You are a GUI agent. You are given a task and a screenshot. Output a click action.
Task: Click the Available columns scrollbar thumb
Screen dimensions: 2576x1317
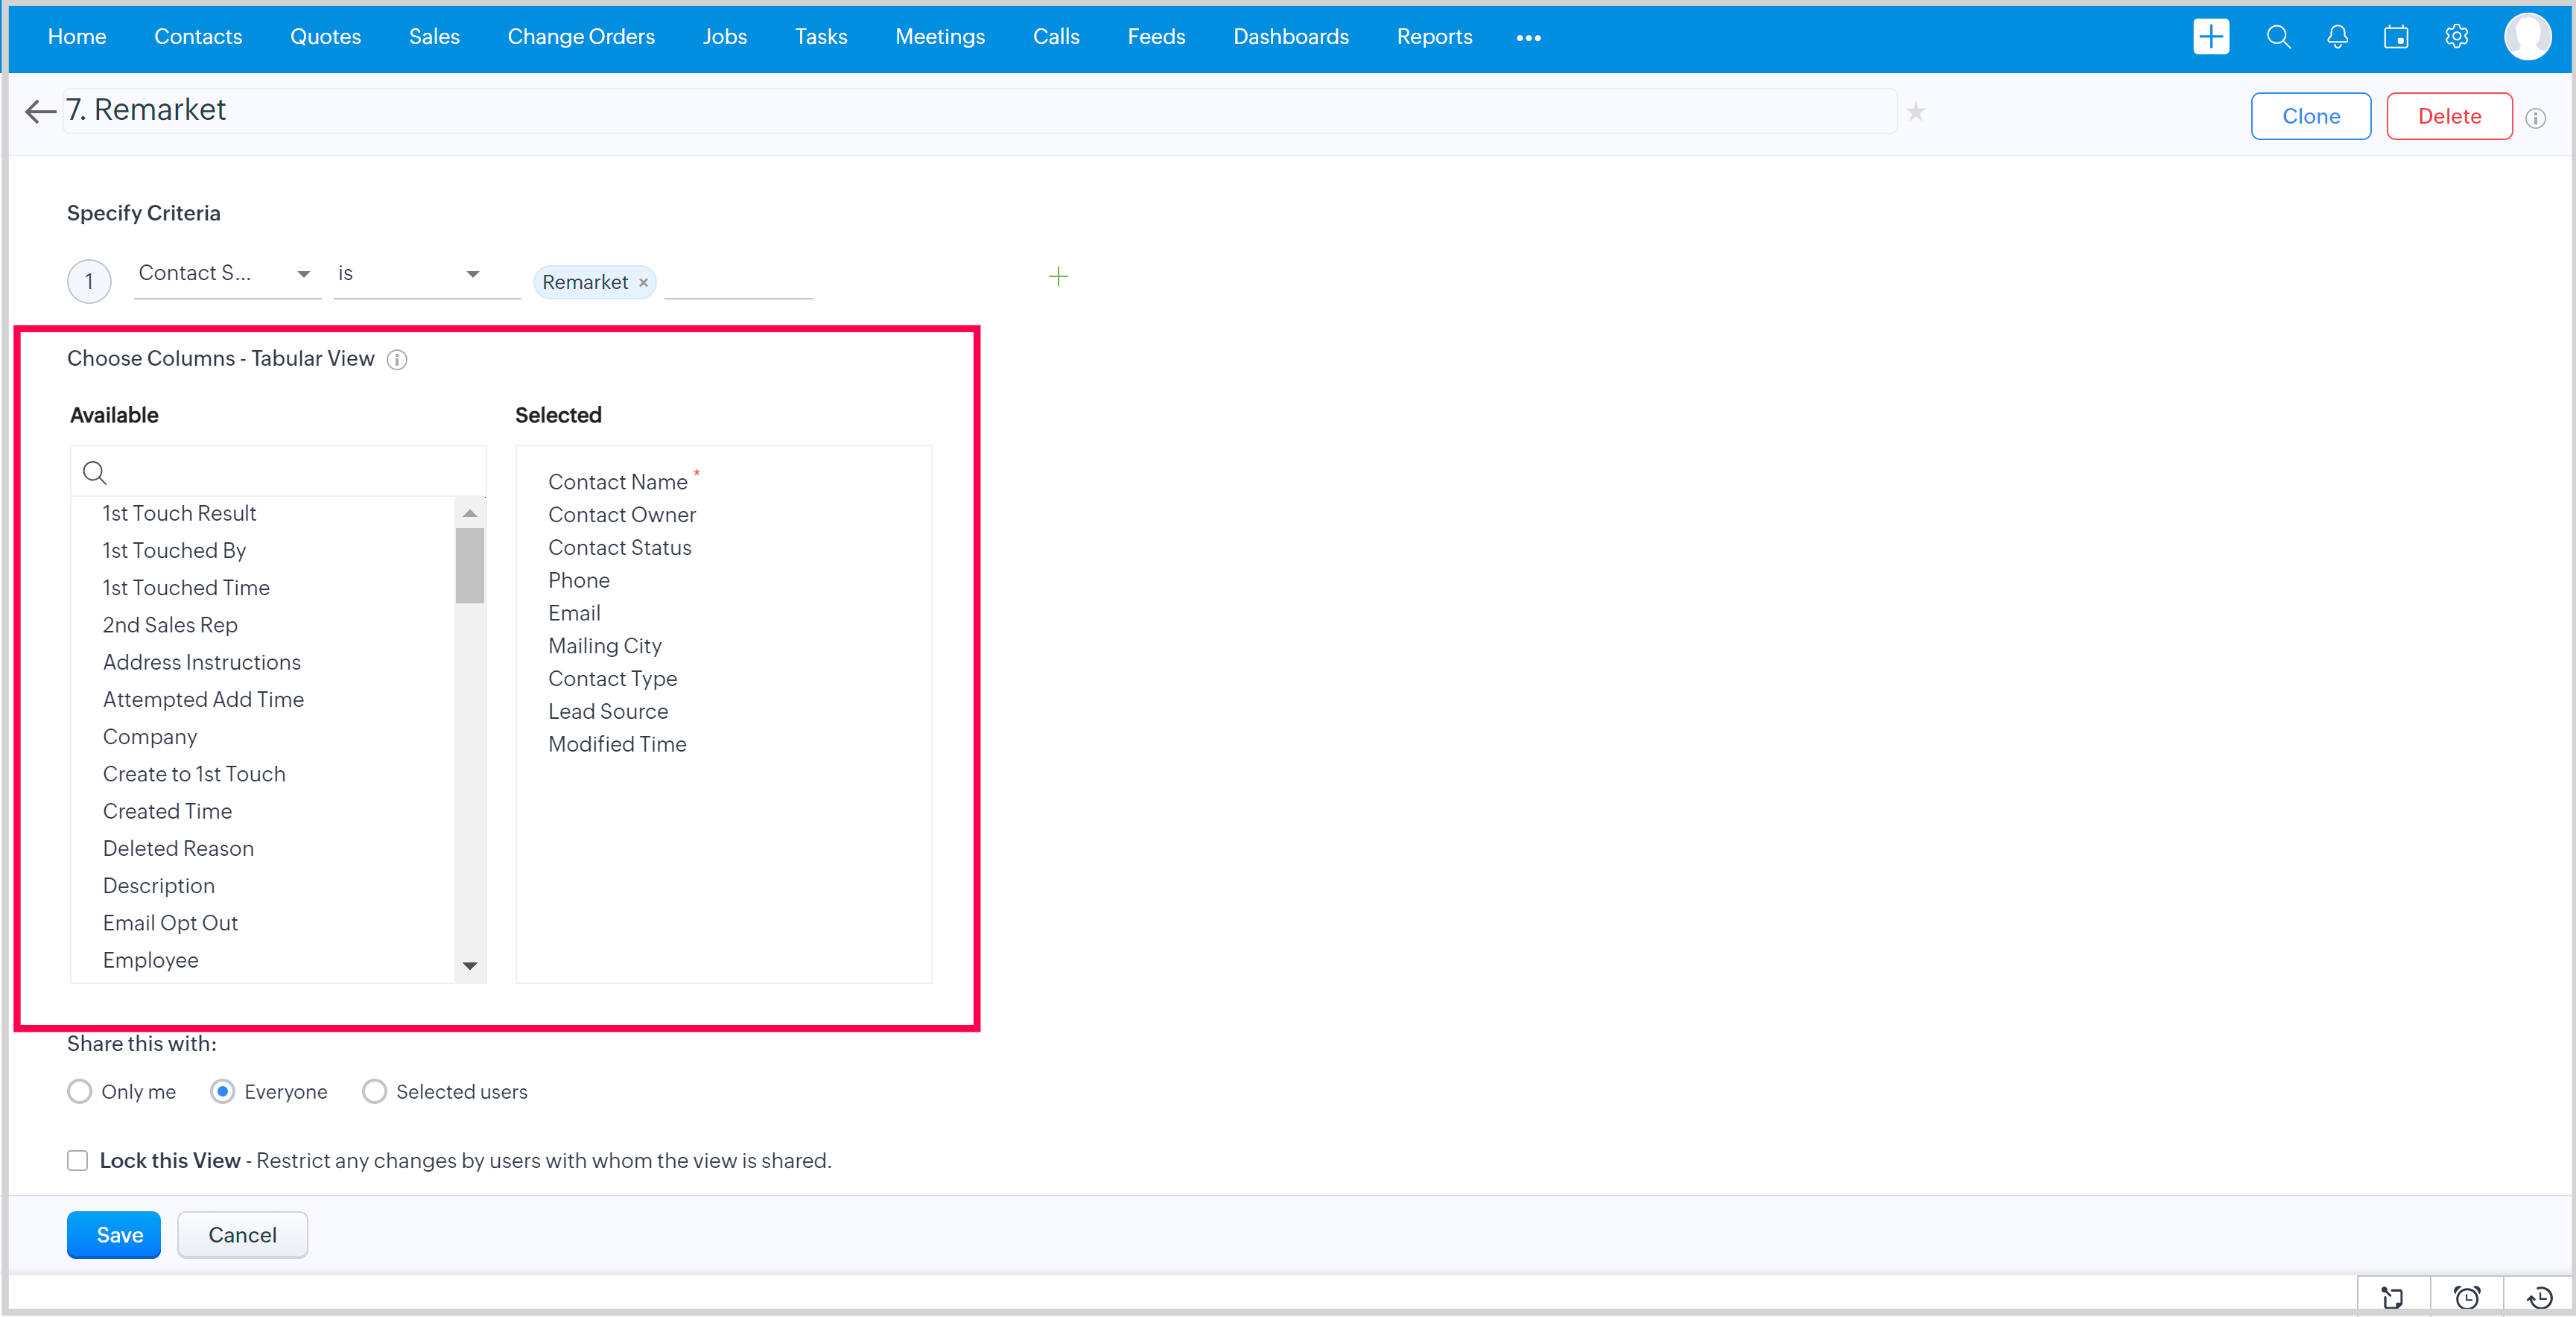470,565
